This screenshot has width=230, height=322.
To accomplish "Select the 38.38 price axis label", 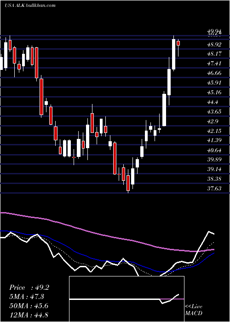I will pos(214,179).
